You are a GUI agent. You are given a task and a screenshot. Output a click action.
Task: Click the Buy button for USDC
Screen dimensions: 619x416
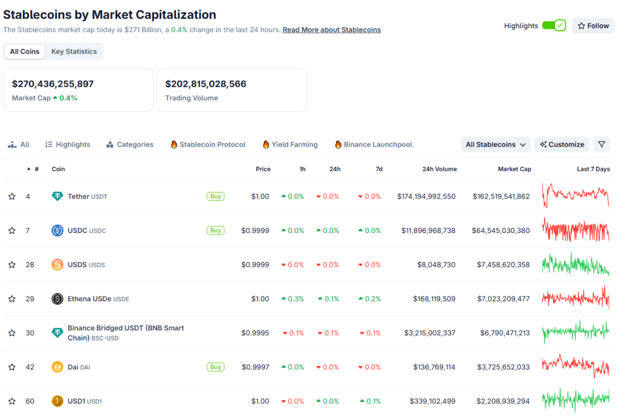[x=216, y=230]
